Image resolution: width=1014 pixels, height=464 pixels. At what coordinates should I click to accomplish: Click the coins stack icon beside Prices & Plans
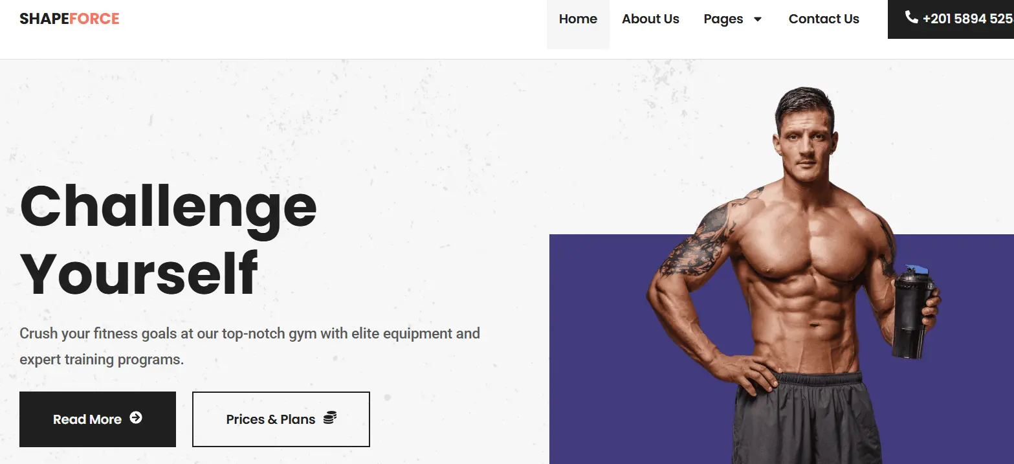coord(330,418)
